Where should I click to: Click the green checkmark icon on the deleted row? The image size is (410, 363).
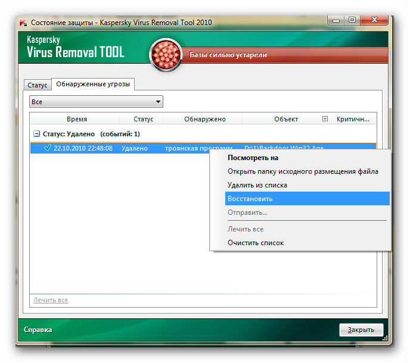[47, 148]
